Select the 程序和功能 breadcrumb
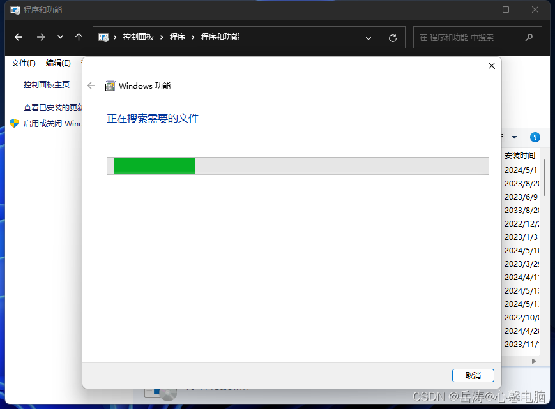This screenshot has width=555, height=409. (x=220, y=37)
